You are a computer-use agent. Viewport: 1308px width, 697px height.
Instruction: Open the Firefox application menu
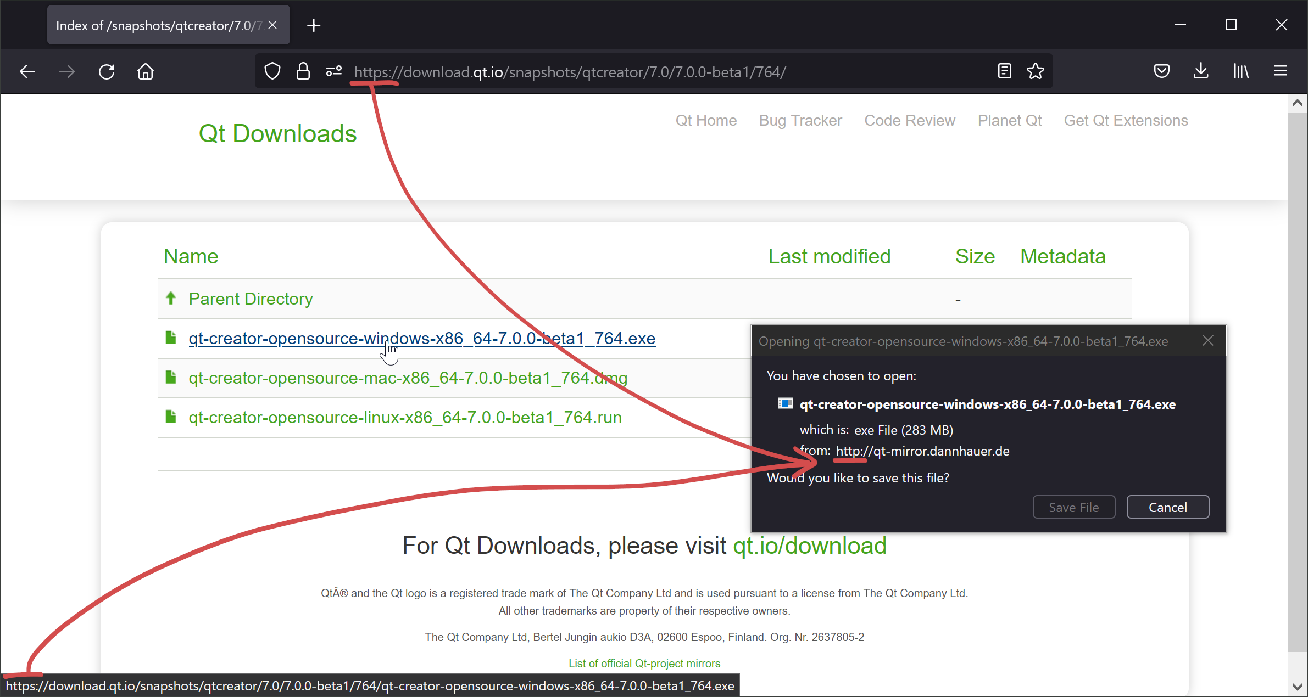click(1281, 71)
